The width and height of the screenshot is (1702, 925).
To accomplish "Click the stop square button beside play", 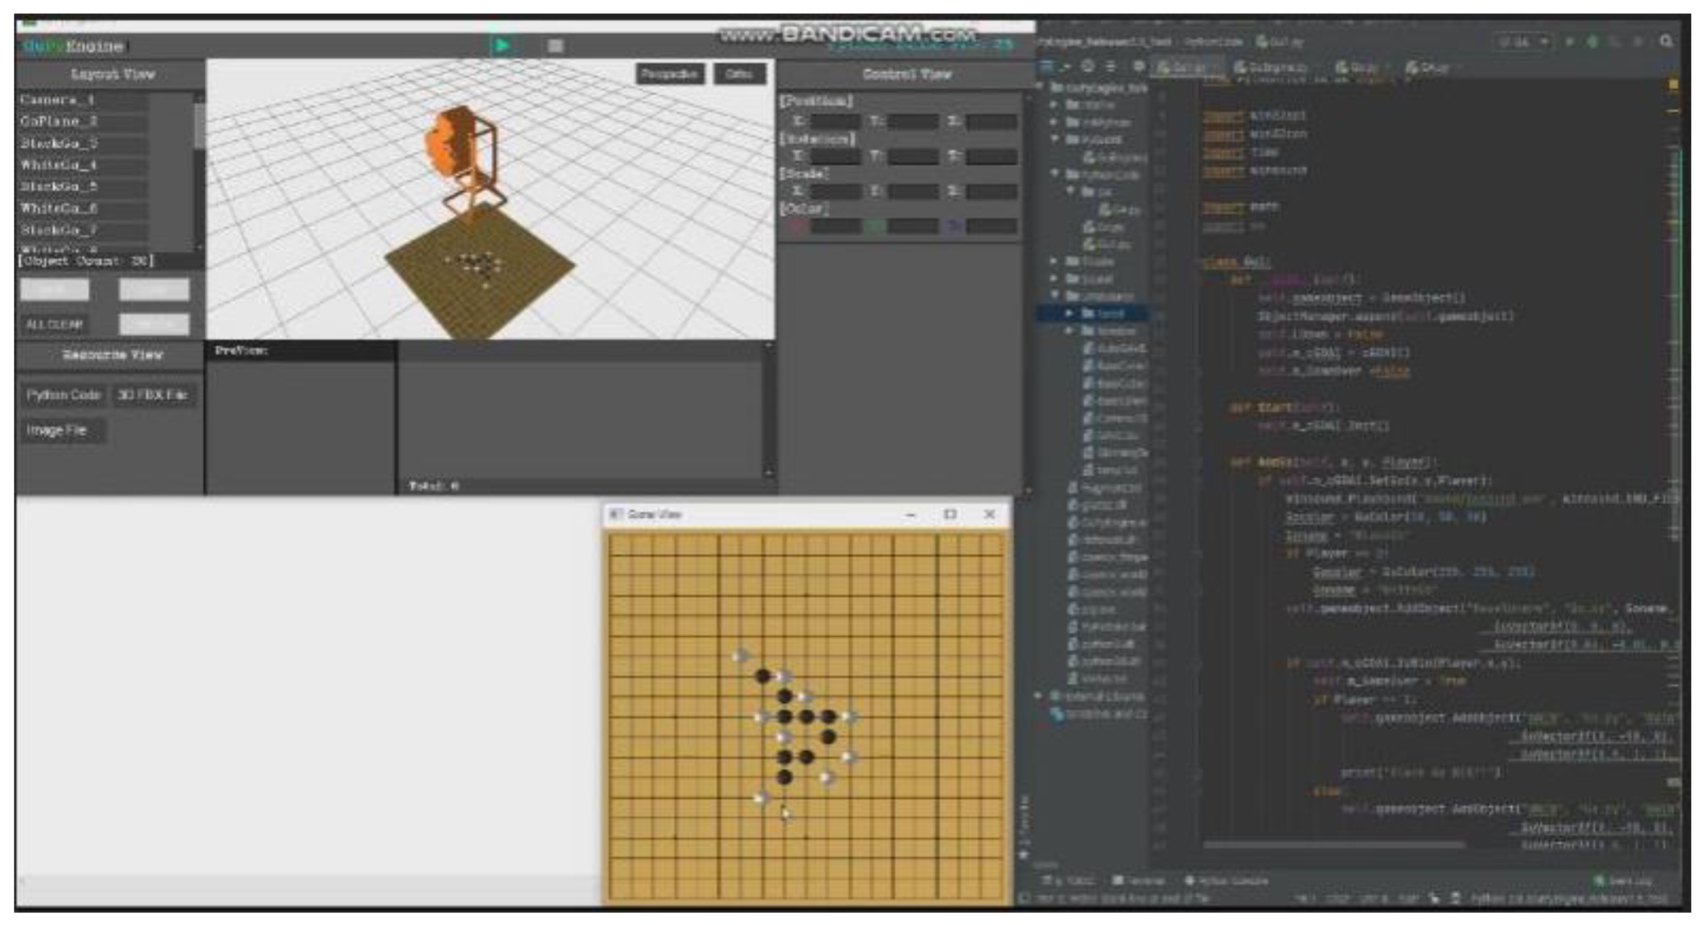I will coord(556,46).
